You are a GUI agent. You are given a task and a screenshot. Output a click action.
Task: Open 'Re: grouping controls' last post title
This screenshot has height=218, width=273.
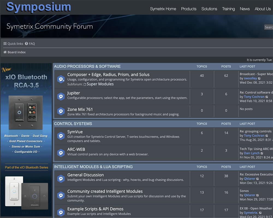pos(256,131)
